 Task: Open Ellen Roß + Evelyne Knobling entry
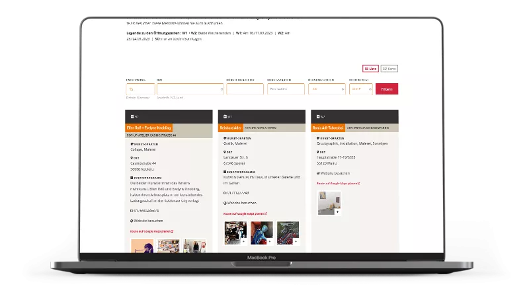tap(149, 128)
